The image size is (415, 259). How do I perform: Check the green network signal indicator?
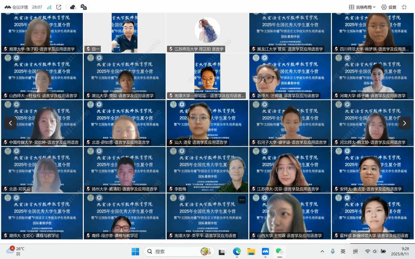coord(49,7)
